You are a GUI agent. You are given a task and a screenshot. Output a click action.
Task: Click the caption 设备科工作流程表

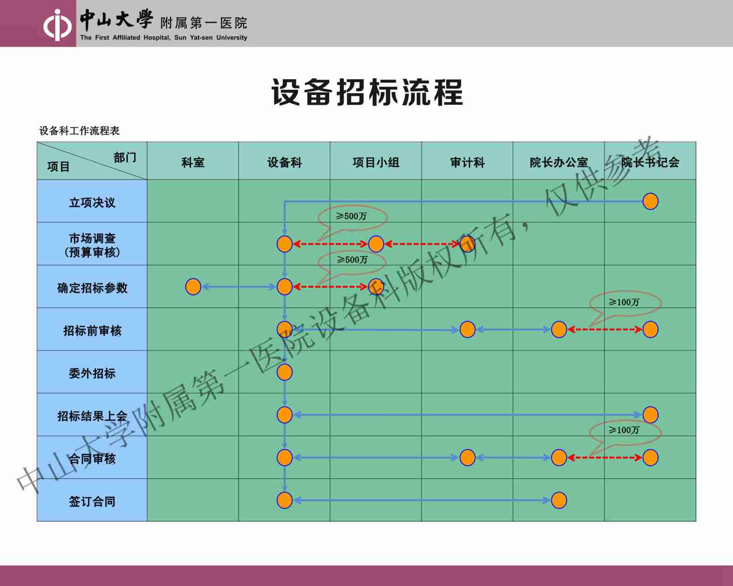click(79, 131)
